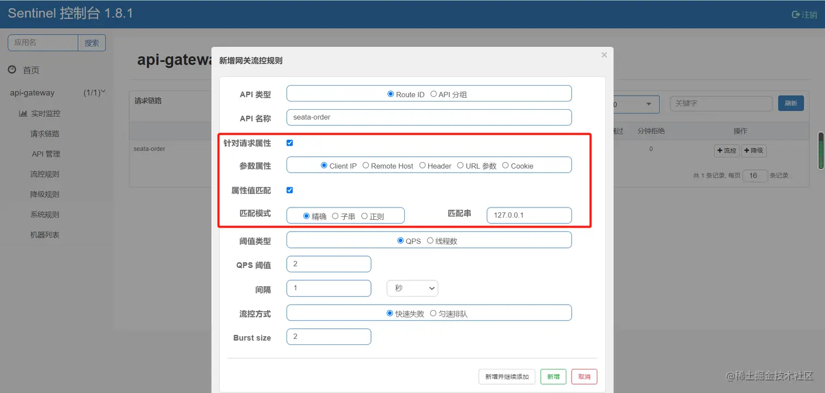The width and height of the screenshot is (825, 393).
Task: Click the +降级 button for seata-order
Action: point(754,150)
